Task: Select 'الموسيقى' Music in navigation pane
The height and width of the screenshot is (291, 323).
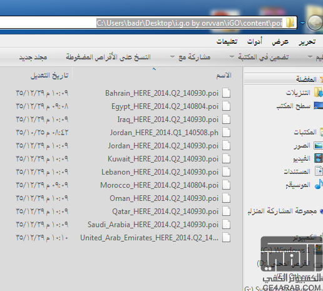Action: 298,185
